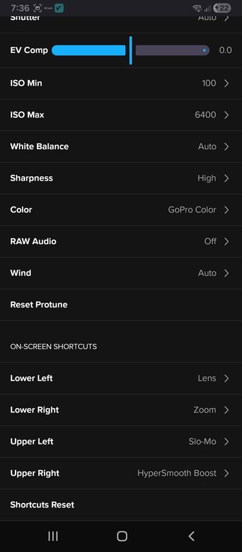242x552 pixels.
Task: Open ISO Min chevron arrow
Action: [227, 83]
